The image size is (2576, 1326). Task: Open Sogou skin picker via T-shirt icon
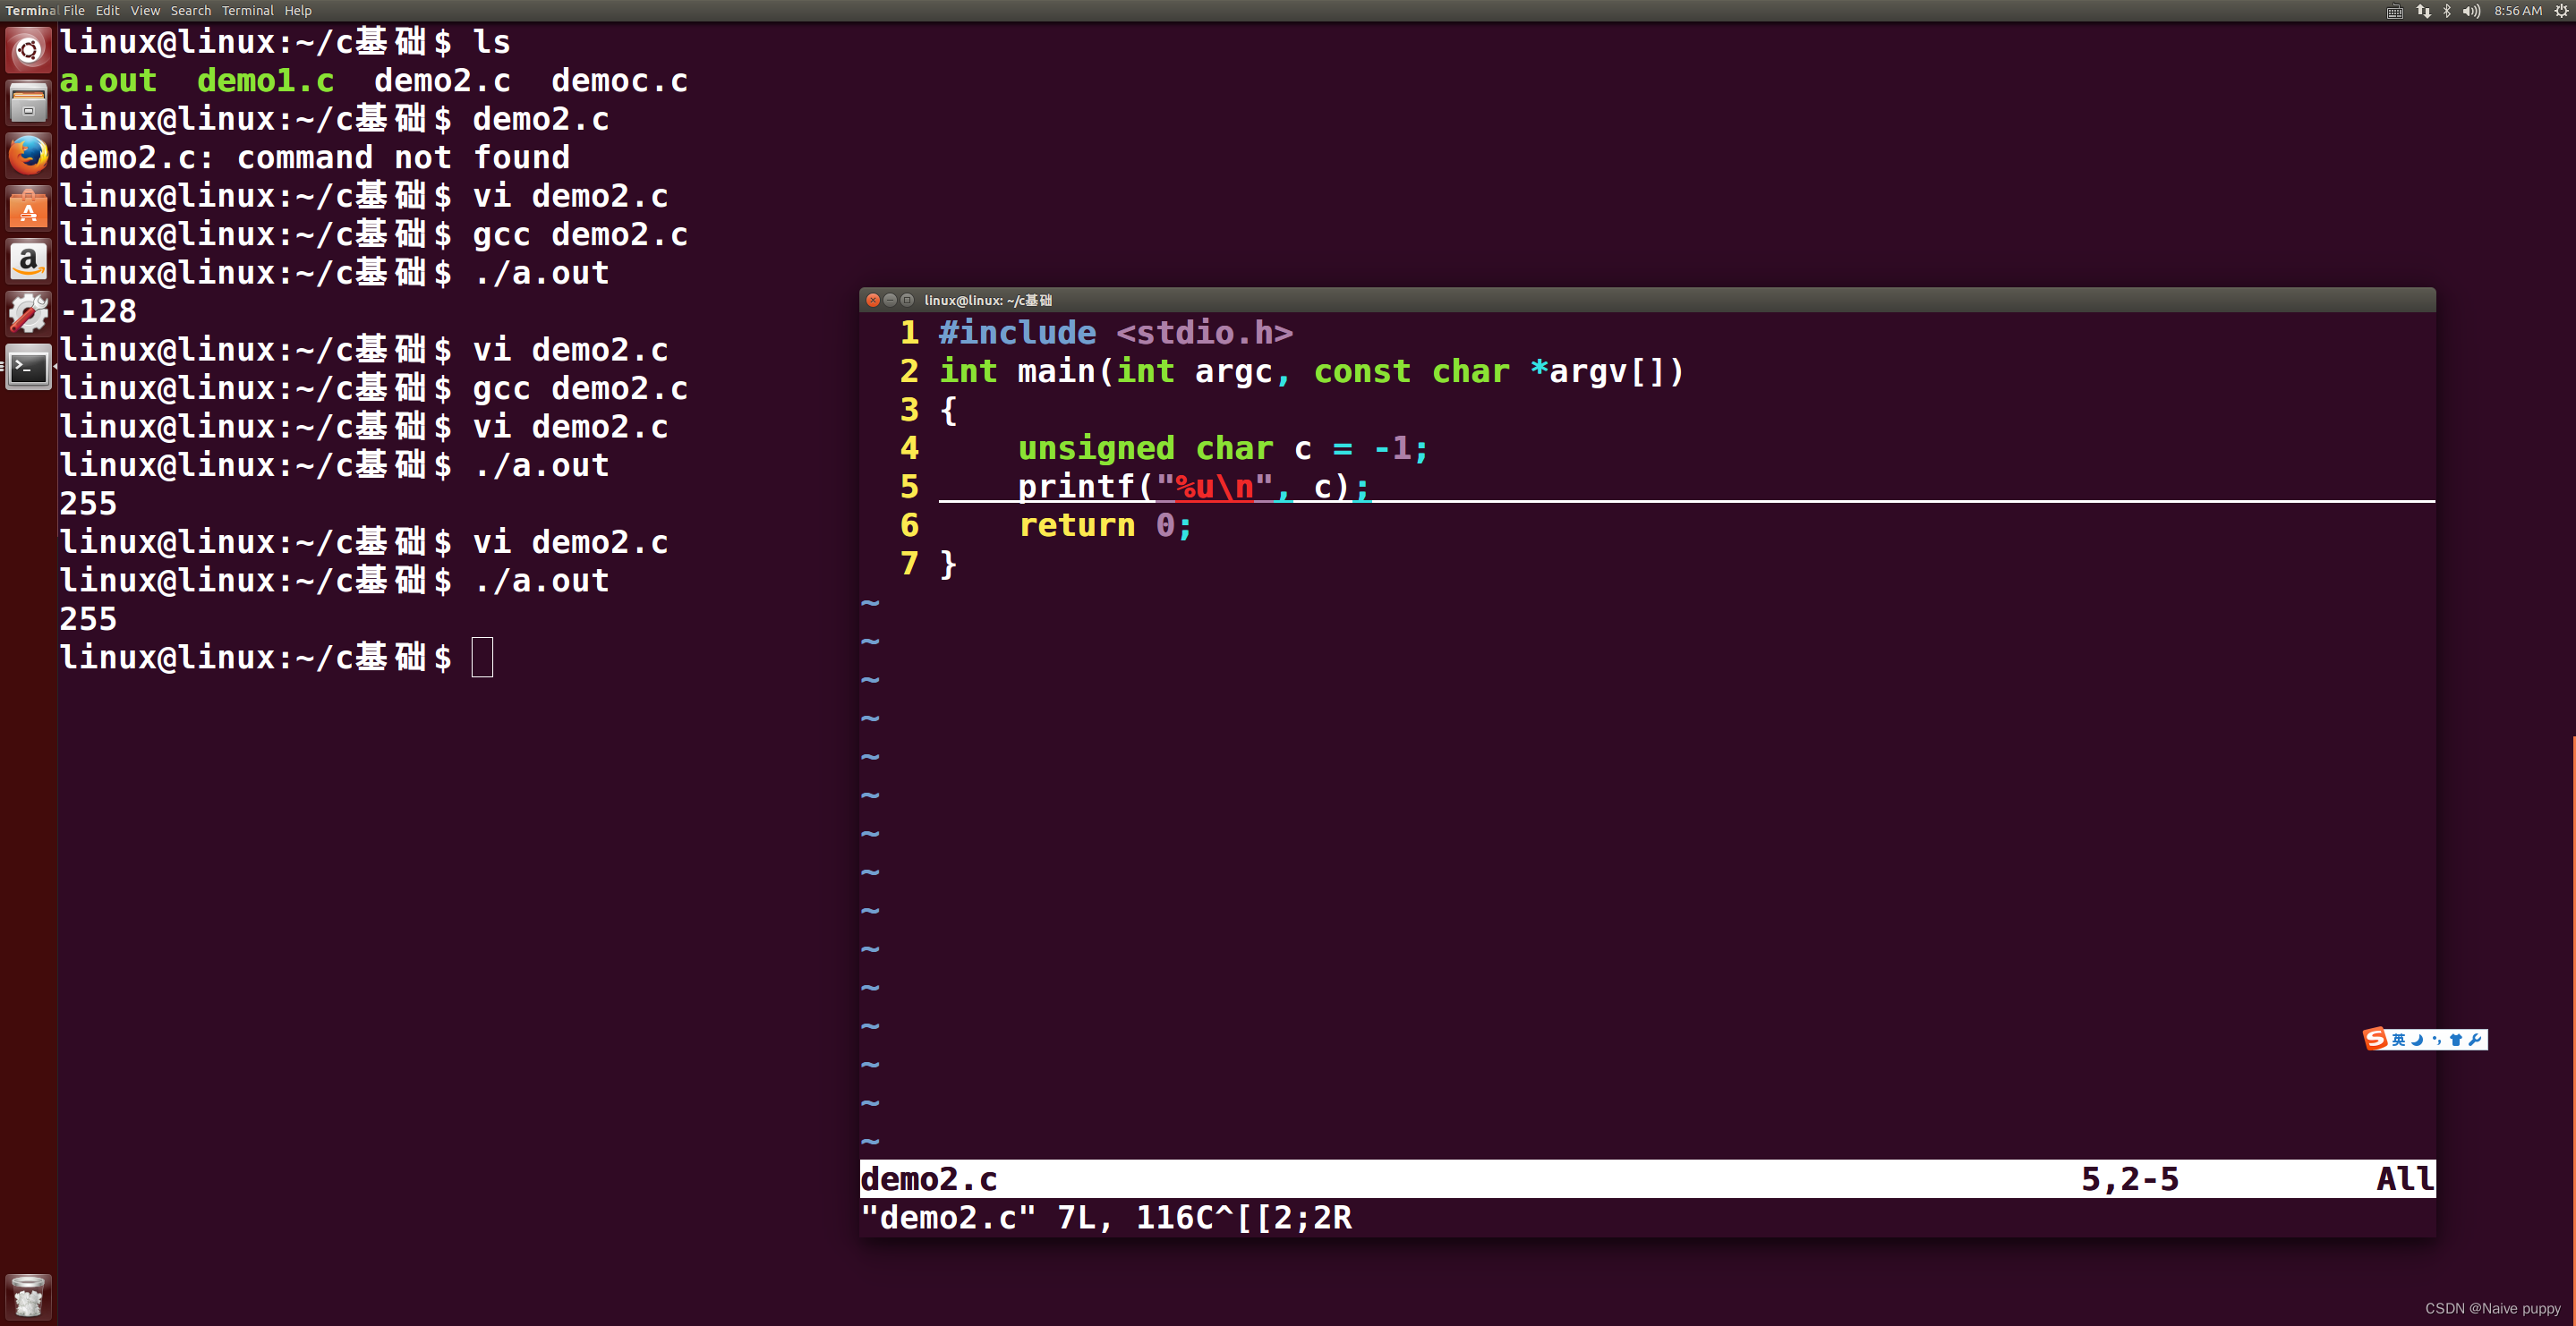(2457, 1040)
